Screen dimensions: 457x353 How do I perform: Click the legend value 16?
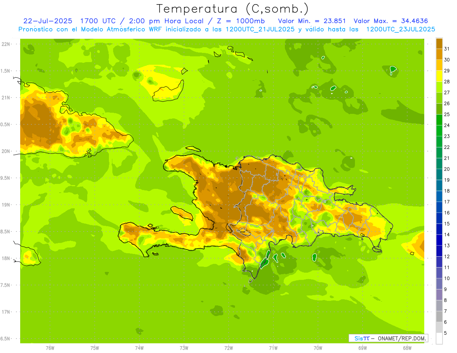pyautogui.click(x=447, y=212)
